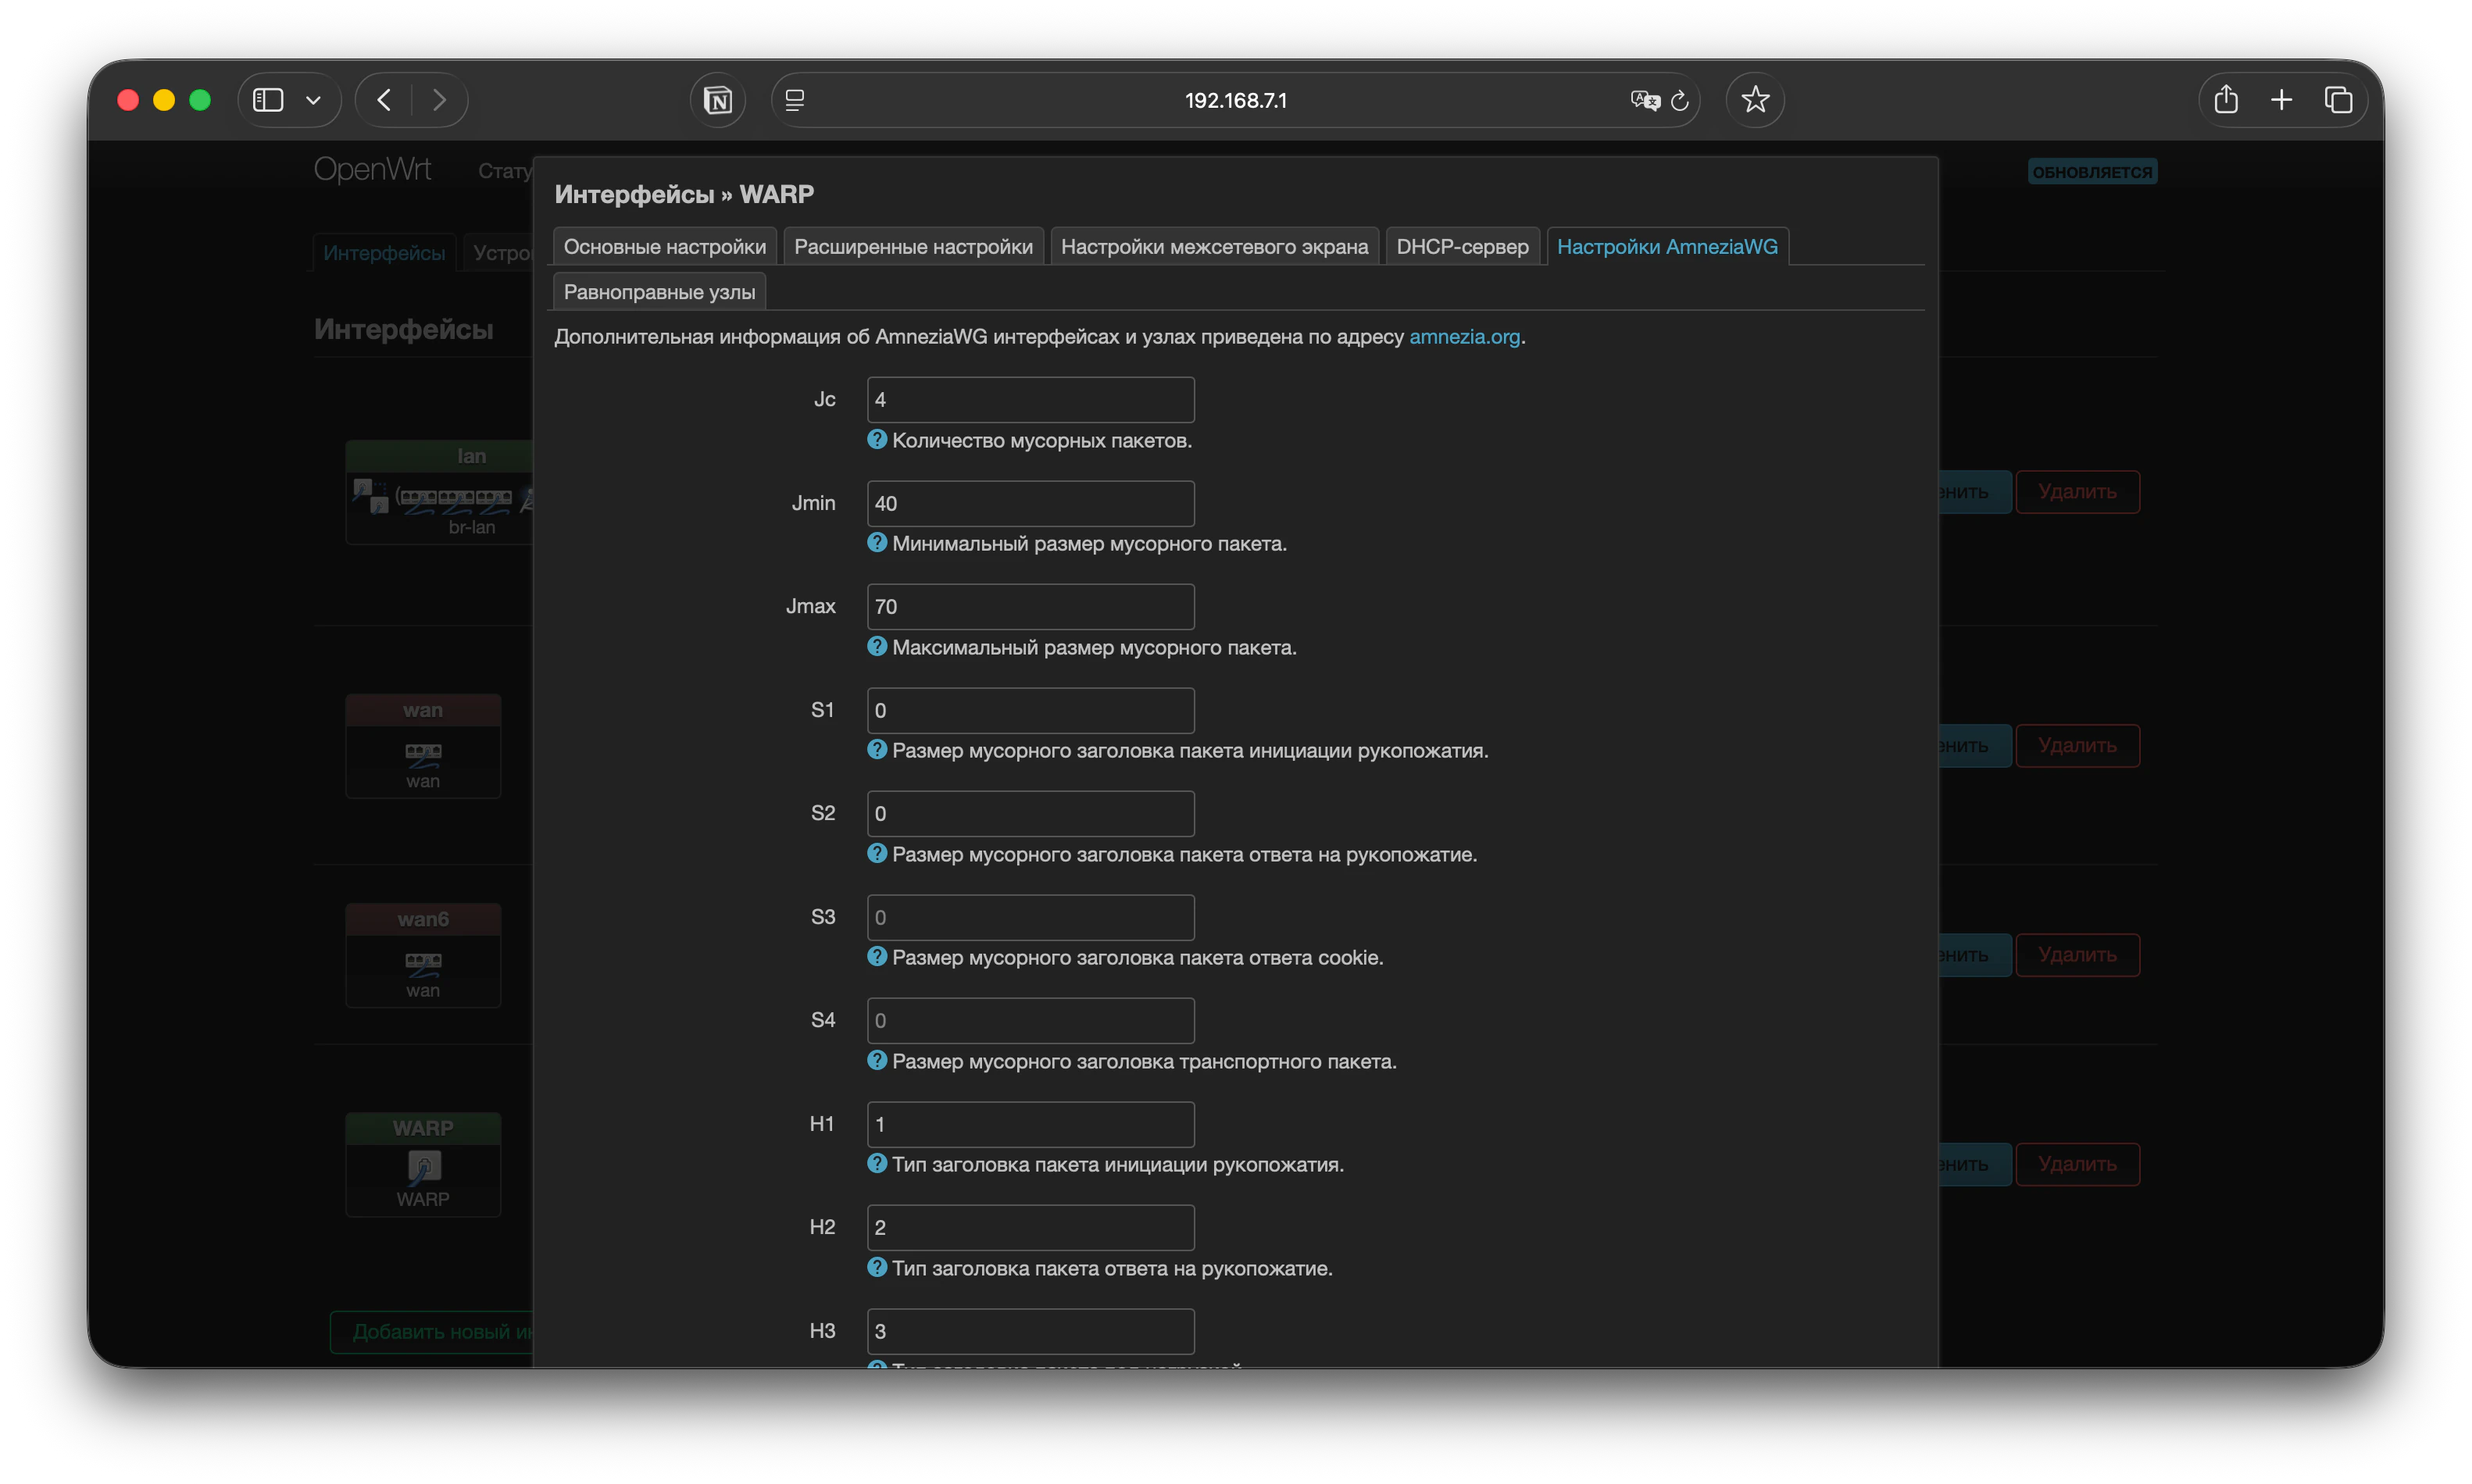Viewport: 2472px width, 1484px height.
Task: Click the 192.168.7.1 address bar
Action: click(x=1235, y=100)
